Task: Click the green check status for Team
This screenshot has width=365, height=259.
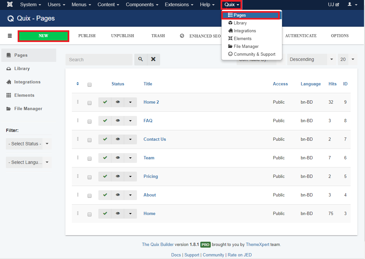Action: click(105, 158)
